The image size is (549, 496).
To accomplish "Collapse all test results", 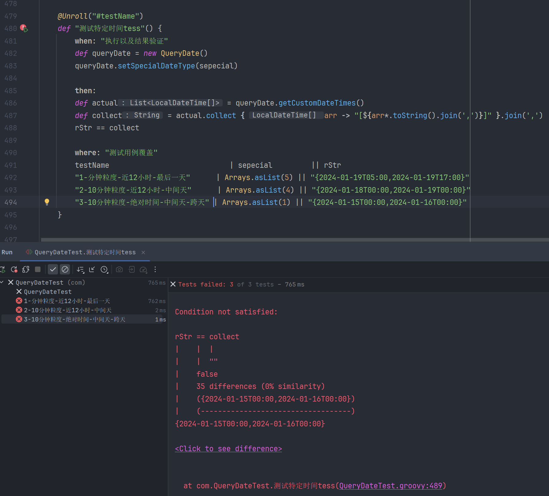I will (92, 269).
